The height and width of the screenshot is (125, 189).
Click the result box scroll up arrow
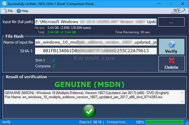pos(182,93)
